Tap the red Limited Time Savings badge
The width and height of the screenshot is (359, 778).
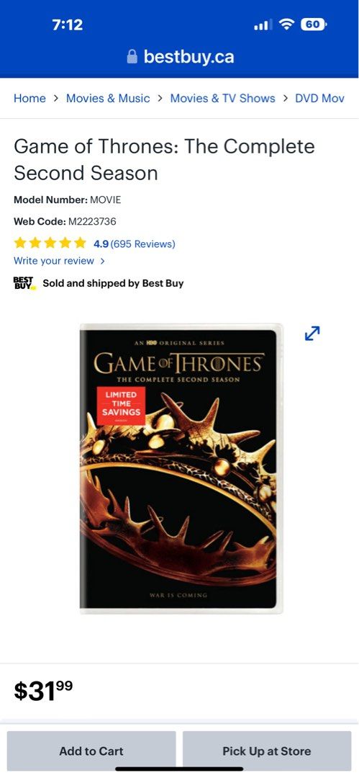click(121, 406)
